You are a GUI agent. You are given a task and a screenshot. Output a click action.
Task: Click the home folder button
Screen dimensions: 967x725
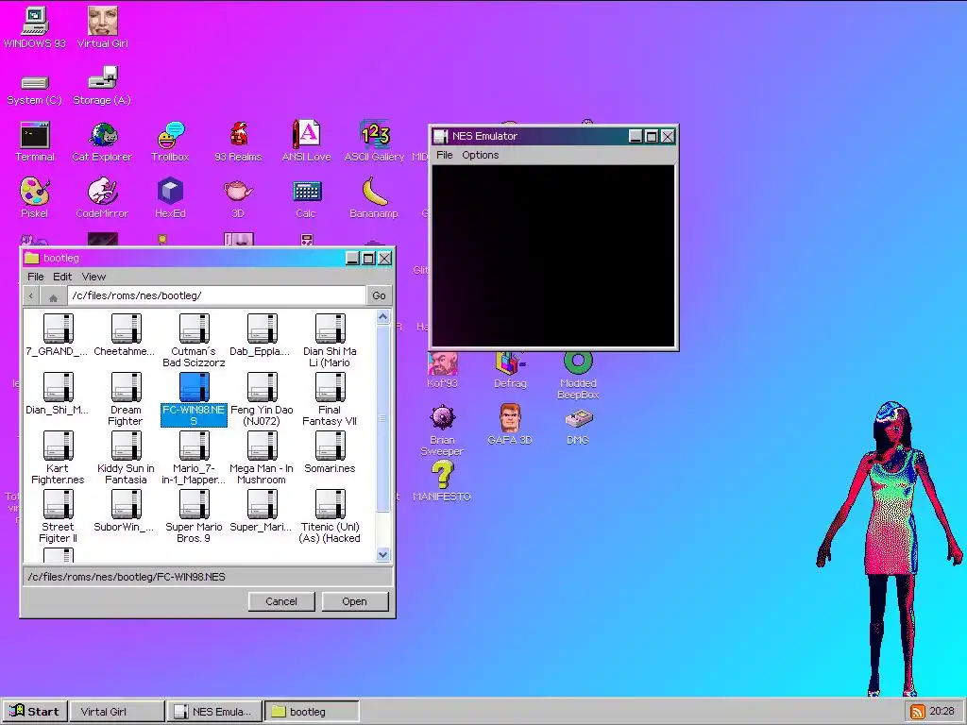pyautogui.click(x=54, y=295)
